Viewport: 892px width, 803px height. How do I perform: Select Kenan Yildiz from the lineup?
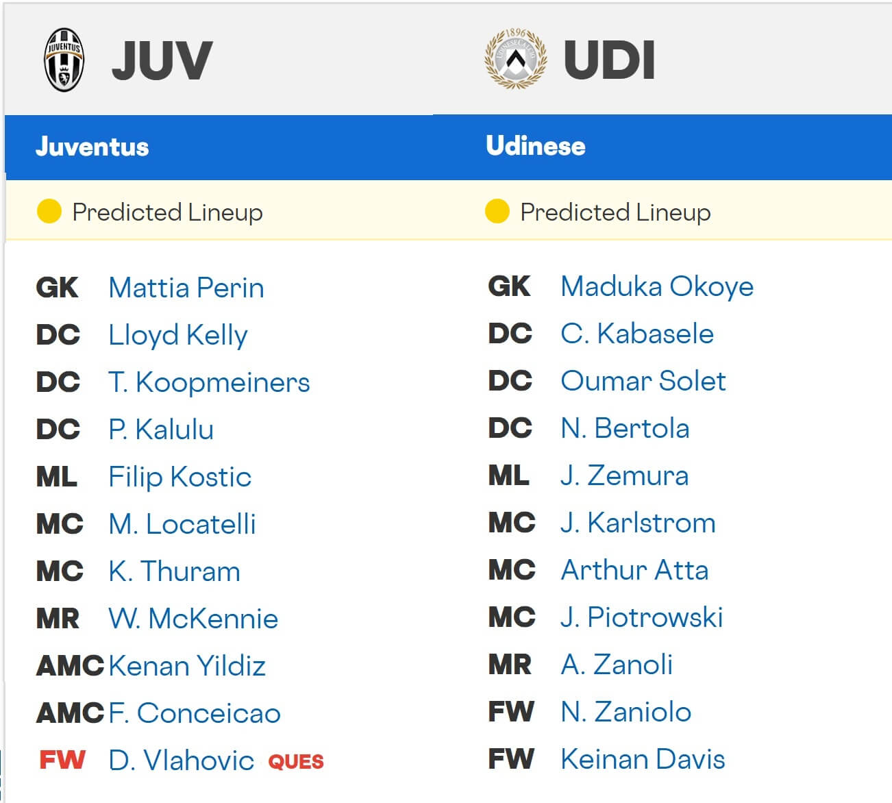click(x=186, y=665)
